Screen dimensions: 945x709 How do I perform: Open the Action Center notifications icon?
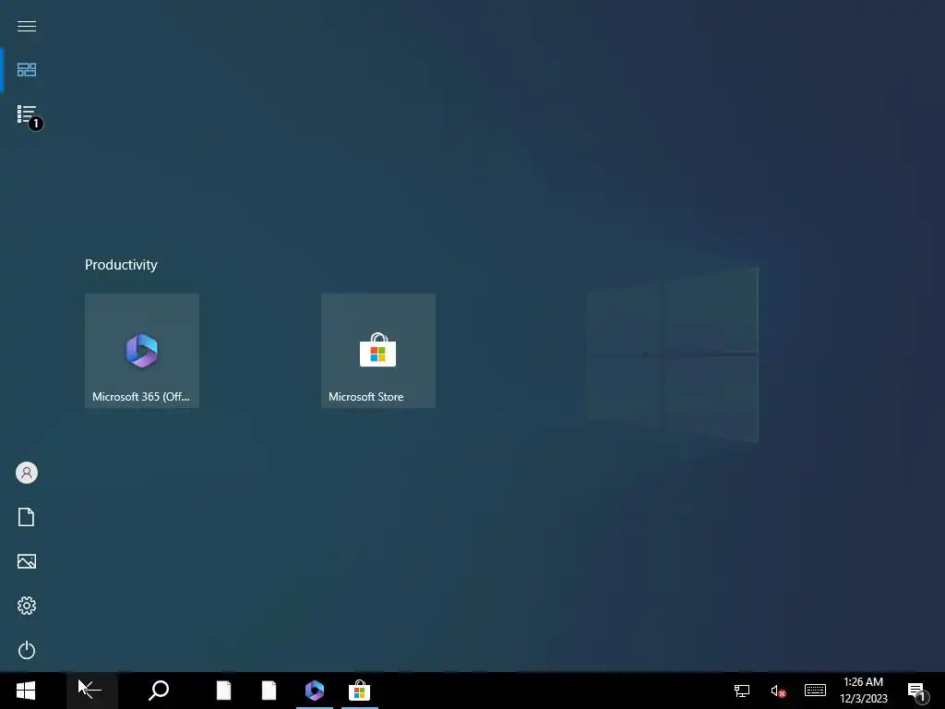pos(918,691)
